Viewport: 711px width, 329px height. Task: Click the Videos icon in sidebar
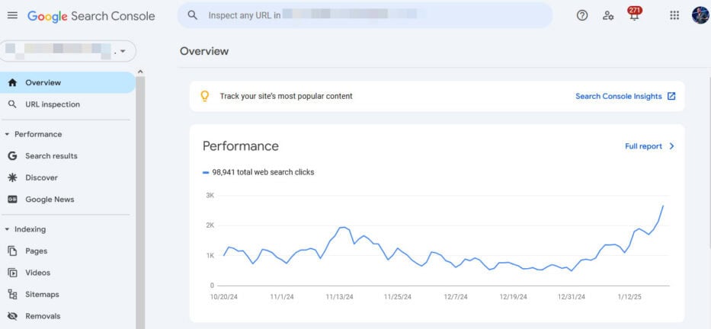click(x=12, y=273)
